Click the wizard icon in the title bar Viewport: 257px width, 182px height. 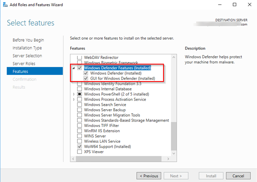5,5
